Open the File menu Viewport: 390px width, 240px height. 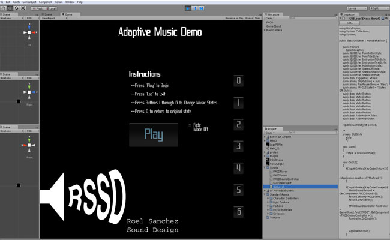tap(2, 2)
